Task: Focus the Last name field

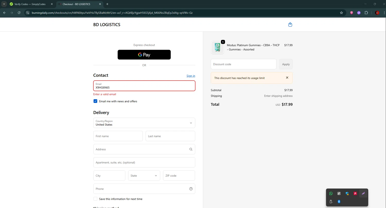Action: click(170, 136)
